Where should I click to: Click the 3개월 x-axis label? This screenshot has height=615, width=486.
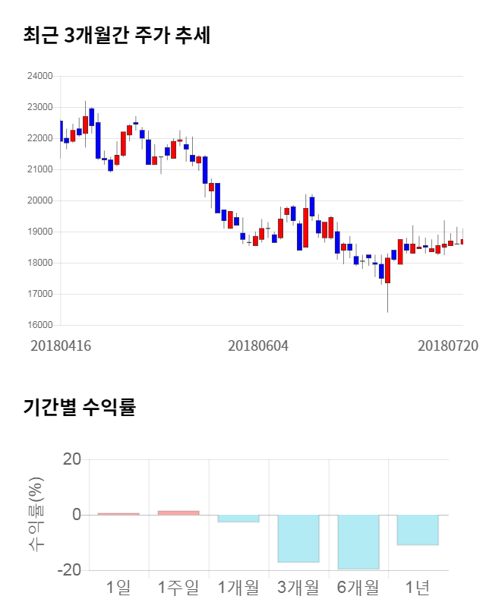click(298, 587)
